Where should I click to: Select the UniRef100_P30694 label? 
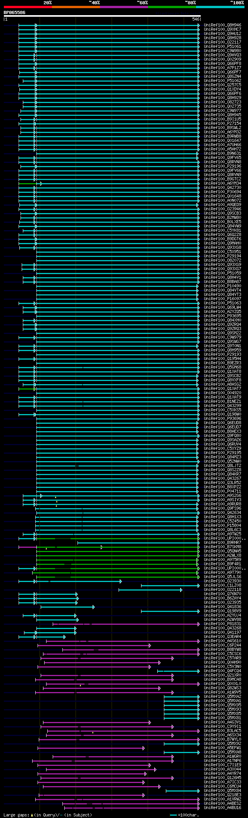pyautogui.click(x=222, y=192)
